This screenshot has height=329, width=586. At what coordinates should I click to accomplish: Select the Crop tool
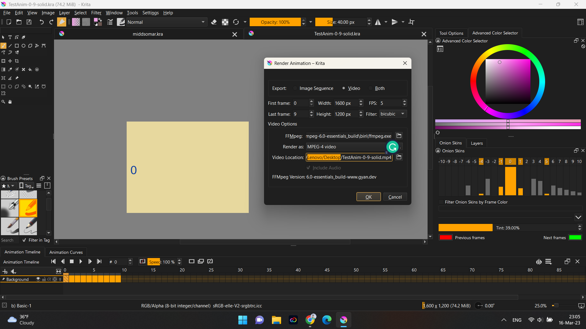pos(17,61)
